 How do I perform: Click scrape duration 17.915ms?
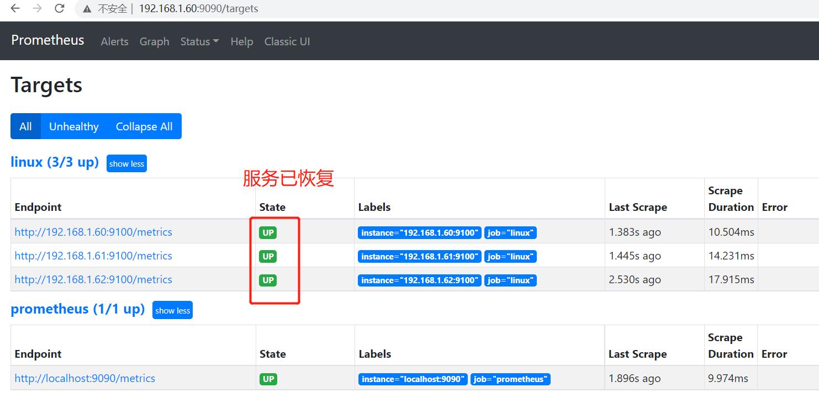coord(731,280)
